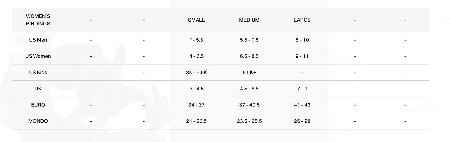Click the 6.5 - 8.5 US Women cell

(x=249, y=56)
